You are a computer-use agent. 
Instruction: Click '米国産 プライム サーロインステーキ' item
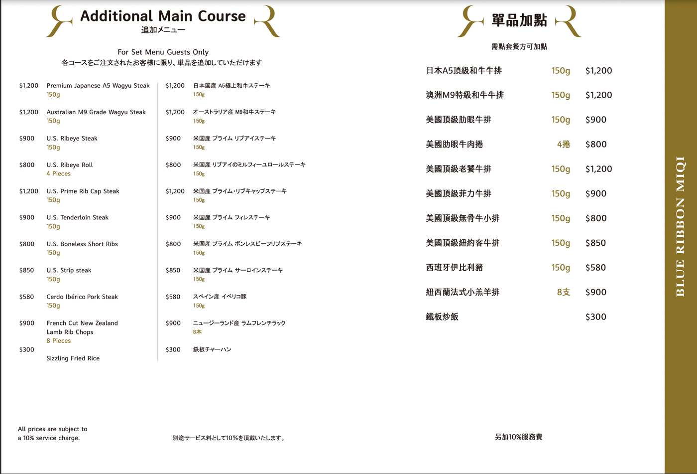[238, 271]
